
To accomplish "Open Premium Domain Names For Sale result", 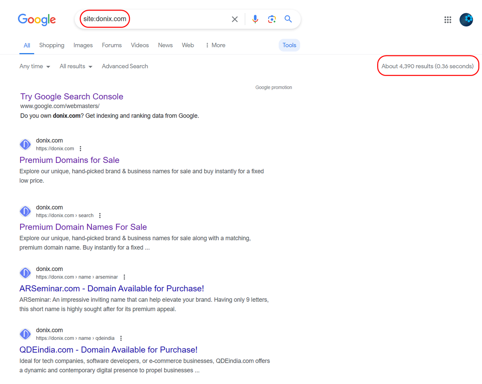I will [x=83, y=227].
